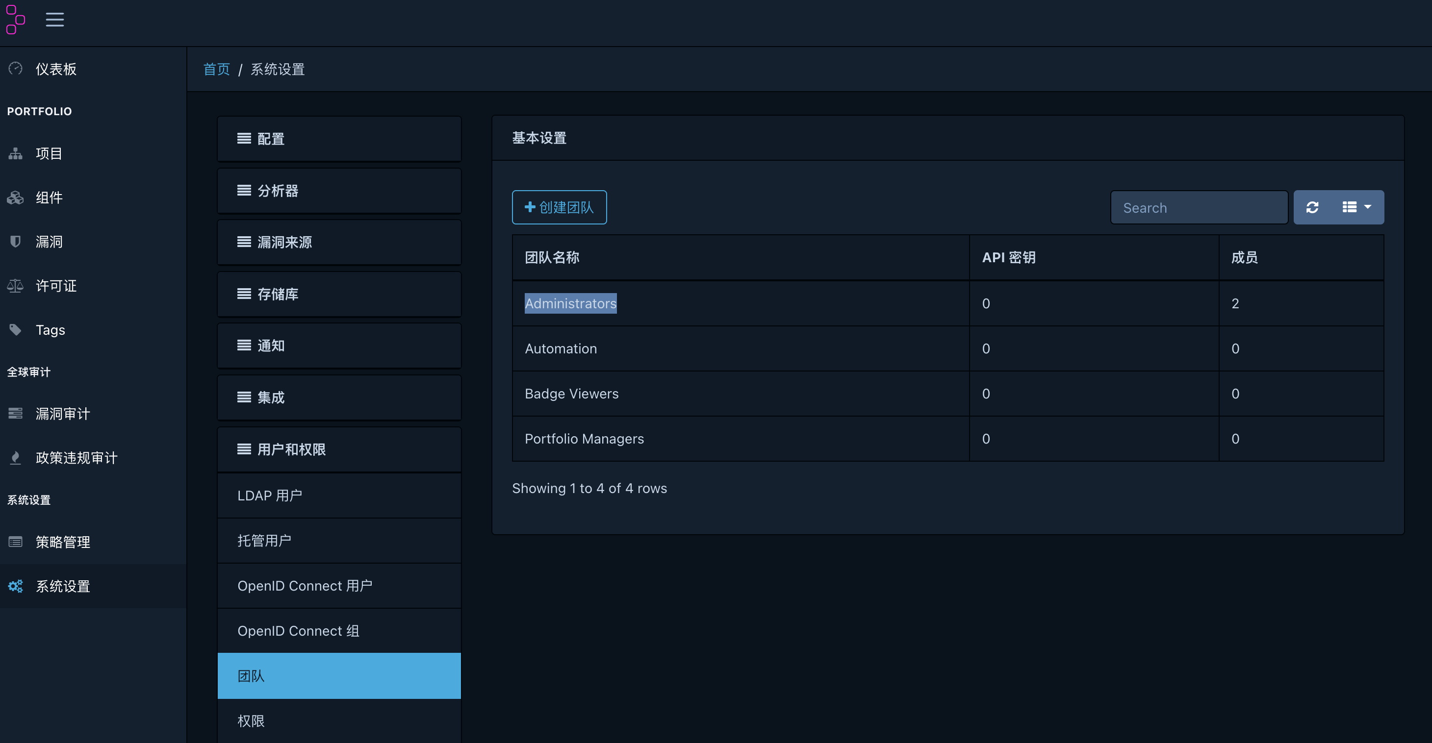This screenshot has width=1432, height=743.
Task: Open the dashboard gauge icon item
Action: (16, 68)
